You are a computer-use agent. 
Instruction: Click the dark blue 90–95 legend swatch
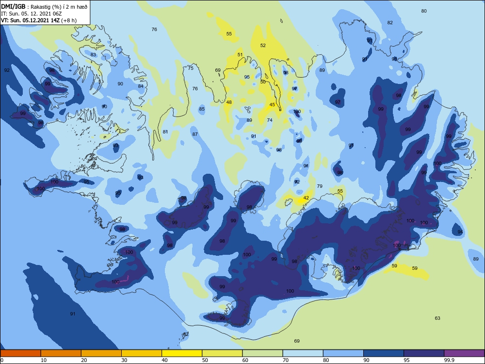(x=384, y=353)
